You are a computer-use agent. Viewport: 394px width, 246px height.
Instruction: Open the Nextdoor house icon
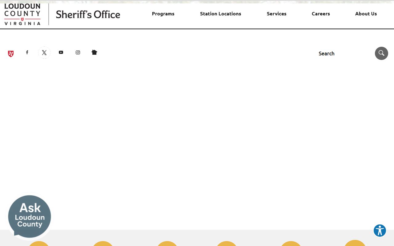[x=94, y=52]
